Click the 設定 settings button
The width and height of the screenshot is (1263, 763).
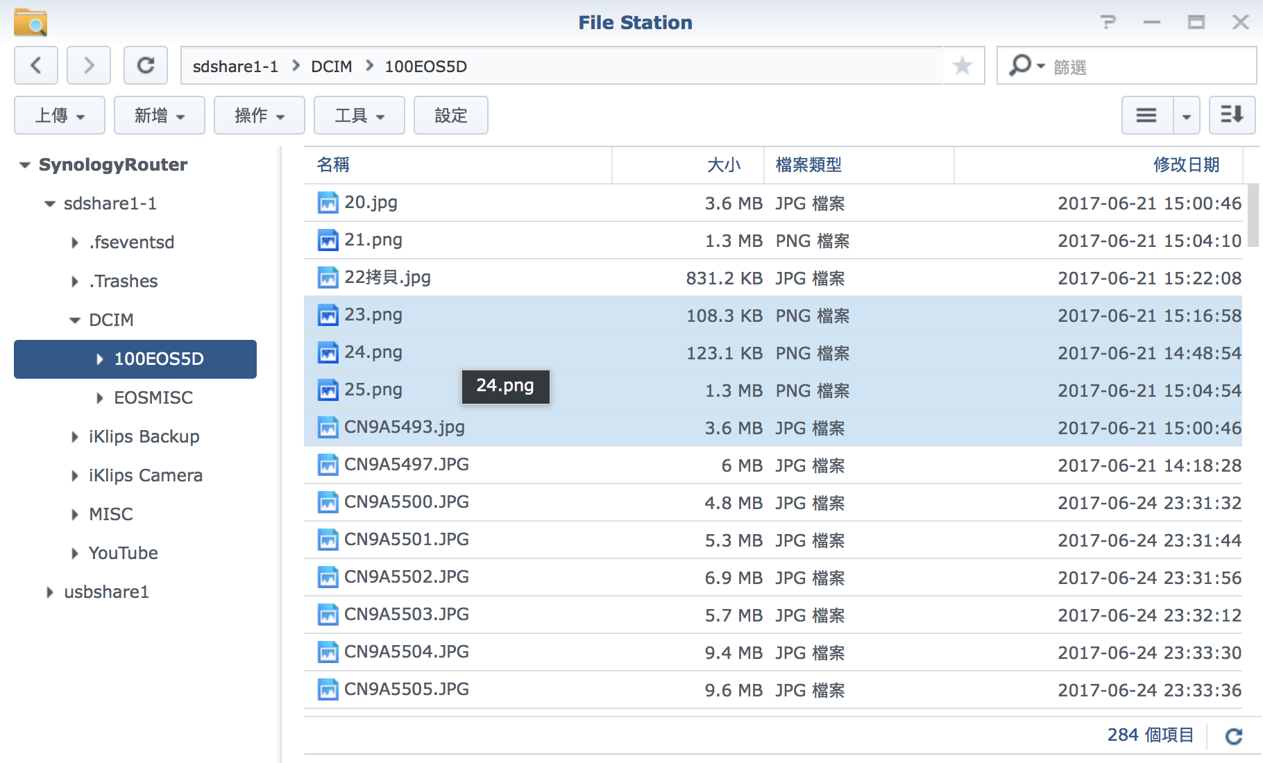(451, 115)
